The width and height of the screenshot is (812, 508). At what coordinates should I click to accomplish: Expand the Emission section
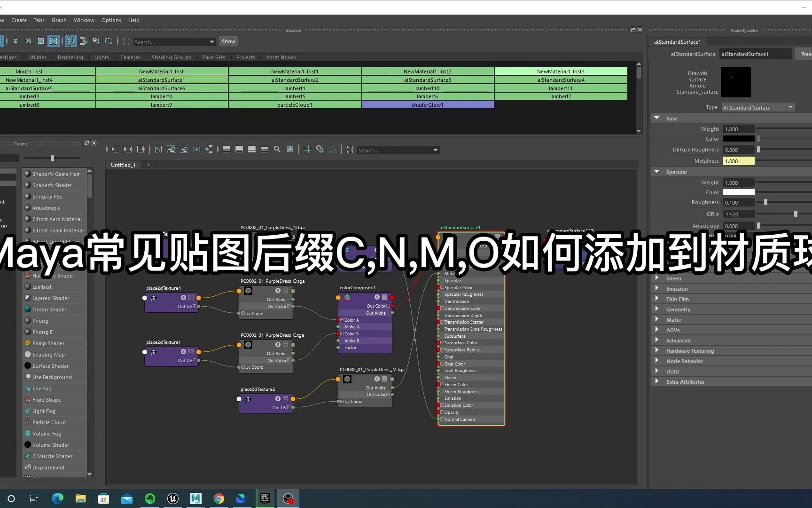coord(657,288)
